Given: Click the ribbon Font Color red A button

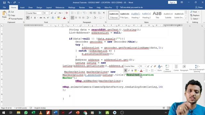Looking at the screenshot, I should (64, 18).
